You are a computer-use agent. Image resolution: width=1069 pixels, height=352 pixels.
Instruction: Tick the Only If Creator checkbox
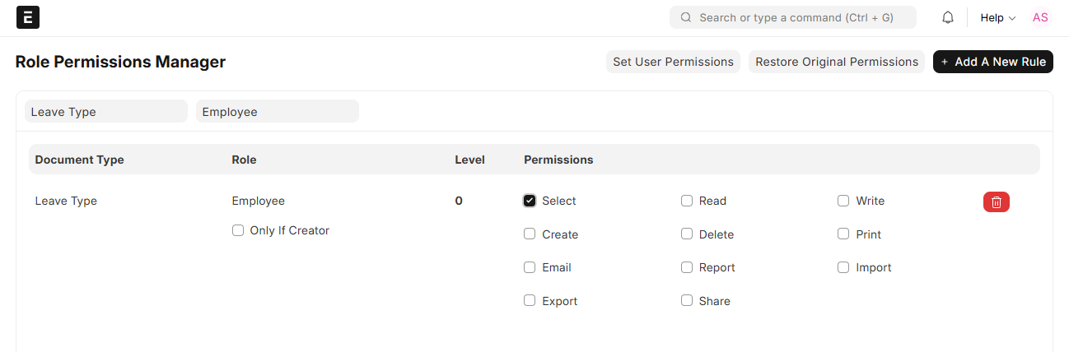(238, 231)
